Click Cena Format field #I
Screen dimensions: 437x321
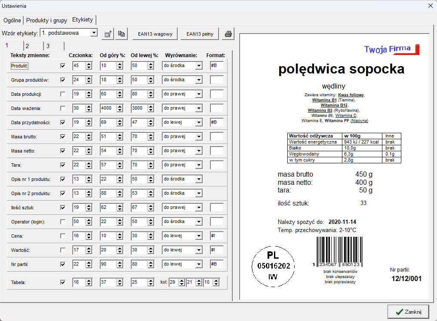click(217, 236)
